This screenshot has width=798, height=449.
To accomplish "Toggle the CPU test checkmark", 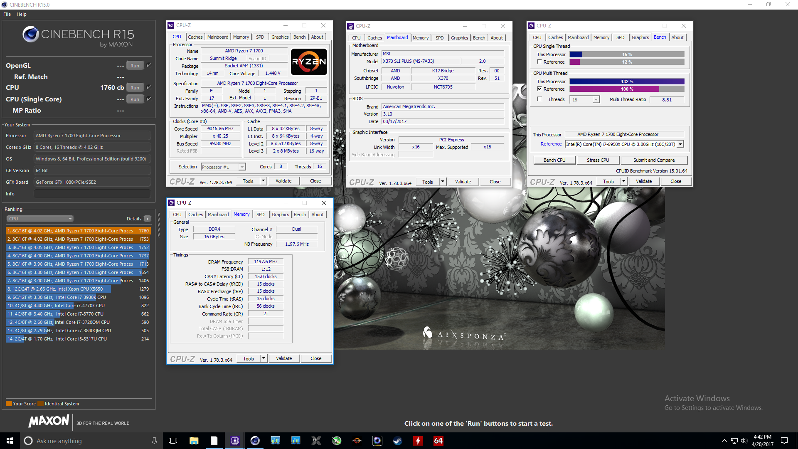I will (x=149, y=87).
